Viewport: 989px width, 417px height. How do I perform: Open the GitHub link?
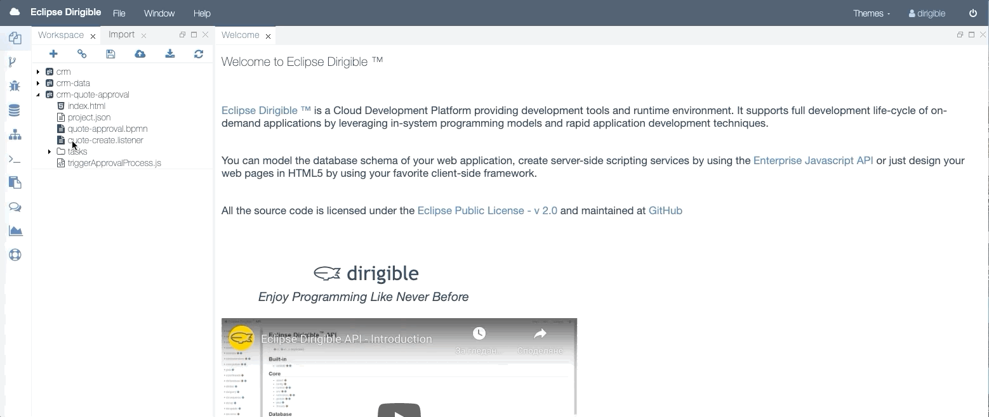click(x=665, y=210)
